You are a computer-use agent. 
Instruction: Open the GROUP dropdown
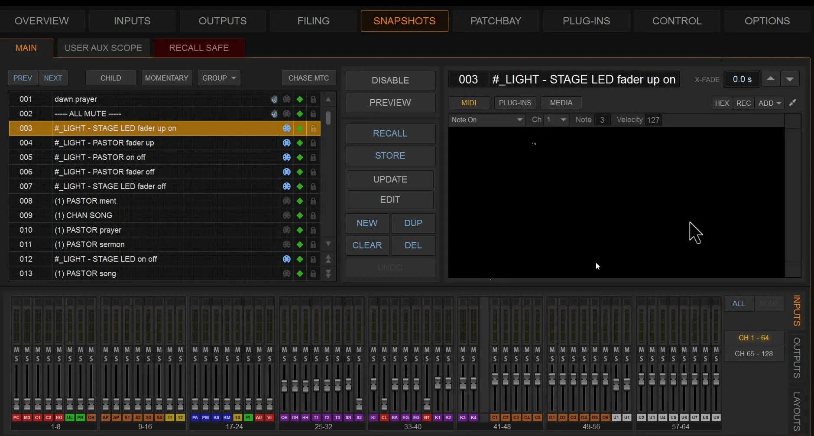pyautogui.click(x=219, y=78)
